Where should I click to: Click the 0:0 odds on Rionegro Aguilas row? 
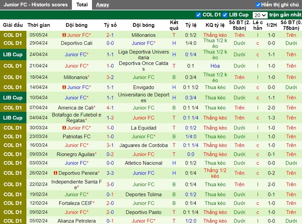191,154
